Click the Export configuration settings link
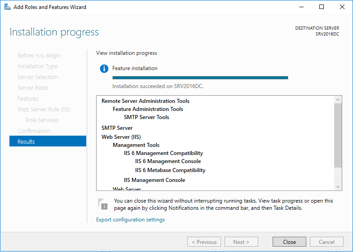 tap(130, 220)
